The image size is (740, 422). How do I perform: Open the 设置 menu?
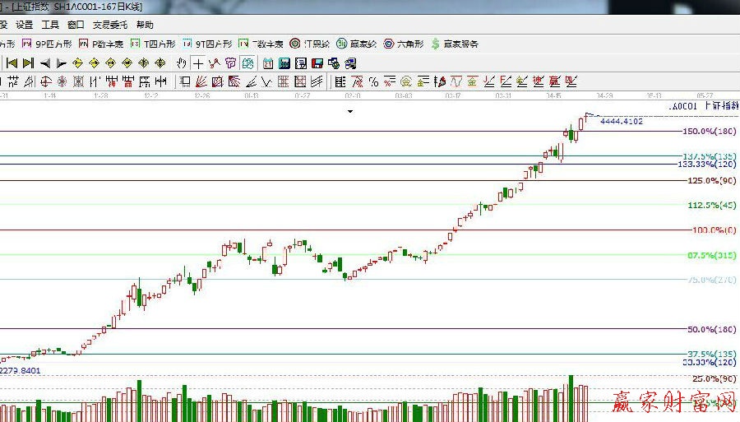[25, 26]
